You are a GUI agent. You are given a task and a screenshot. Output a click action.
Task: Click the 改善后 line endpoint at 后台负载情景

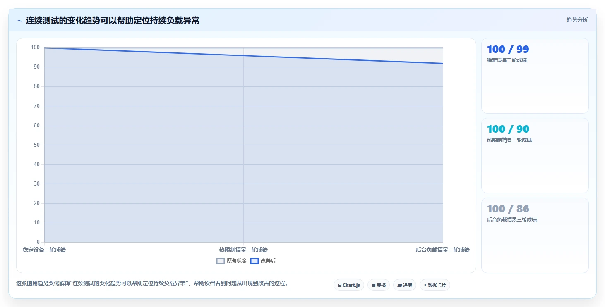(443, 63)
